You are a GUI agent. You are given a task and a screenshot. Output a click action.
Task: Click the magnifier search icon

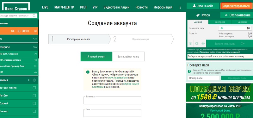click(34, 16)
